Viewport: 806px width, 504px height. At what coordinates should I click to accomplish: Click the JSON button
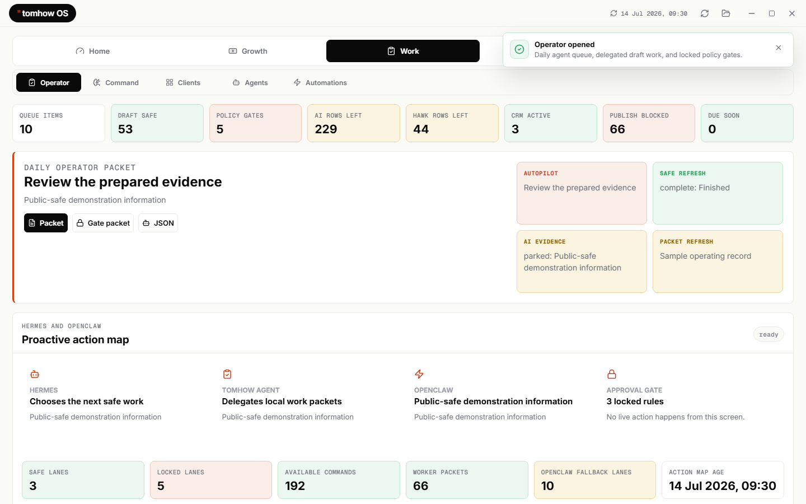tap(158, 223)
